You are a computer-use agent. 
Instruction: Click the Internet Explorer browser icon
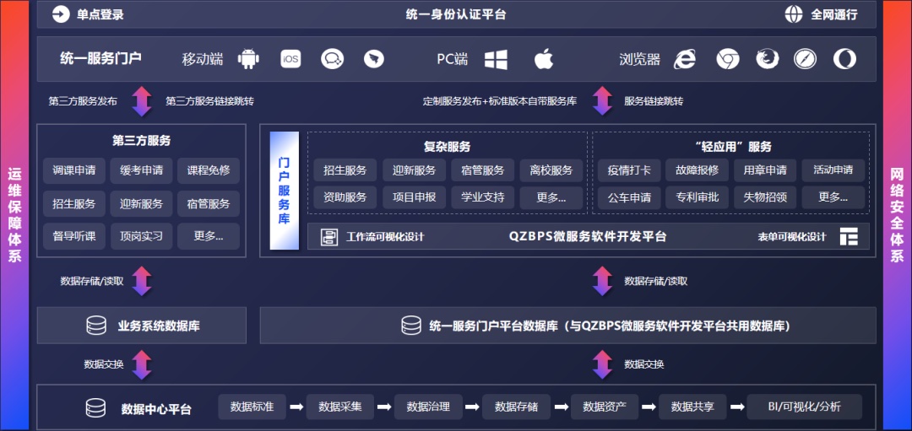tap(684, 59)
